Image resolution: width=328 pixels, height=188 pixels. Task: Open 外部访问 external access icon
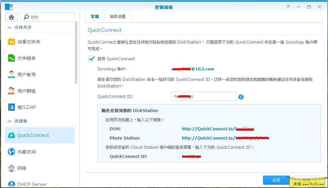point(11,152)
